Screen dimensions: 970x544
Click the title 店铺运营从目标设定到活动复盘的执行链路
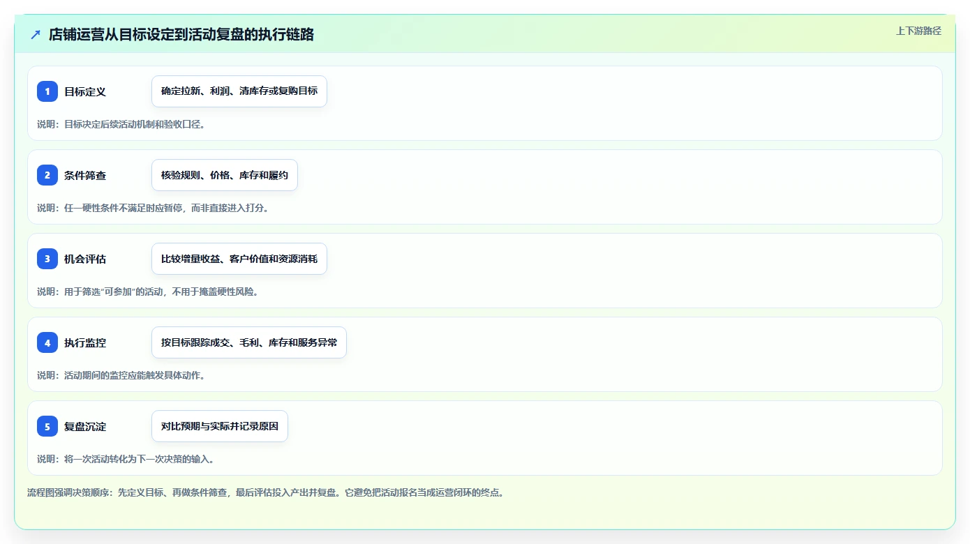point(181,34)
